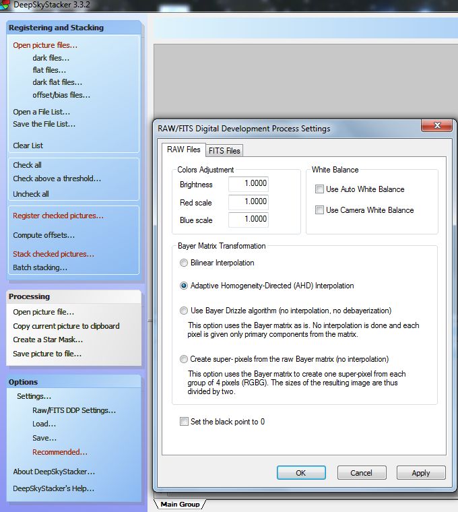
Task: Switch to the RAW Files tab
Action: pos(184,150)
